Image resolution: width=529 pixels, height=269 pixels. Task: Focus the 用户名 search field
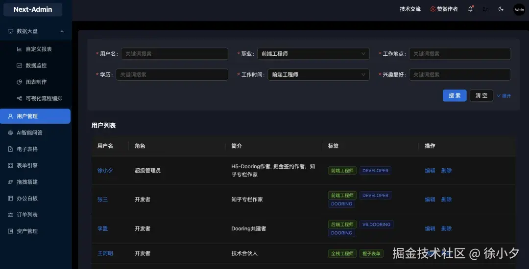tap(175, 54)
